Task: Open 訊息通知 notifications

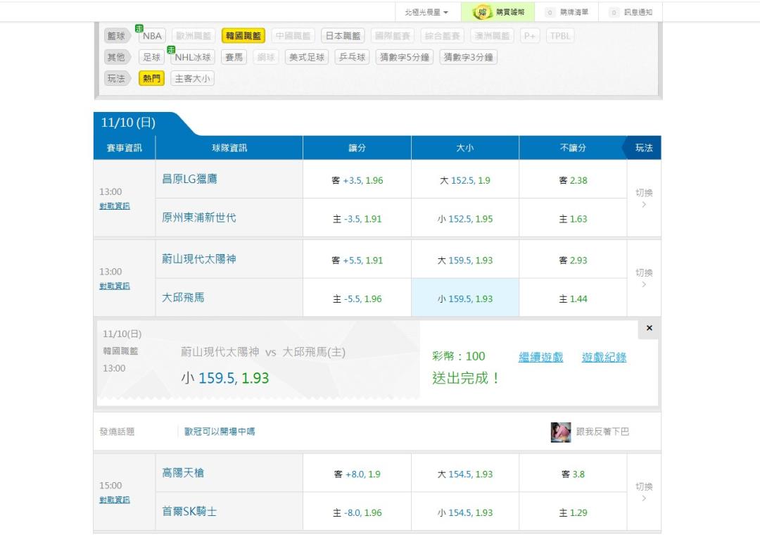Action: (631, 12)
